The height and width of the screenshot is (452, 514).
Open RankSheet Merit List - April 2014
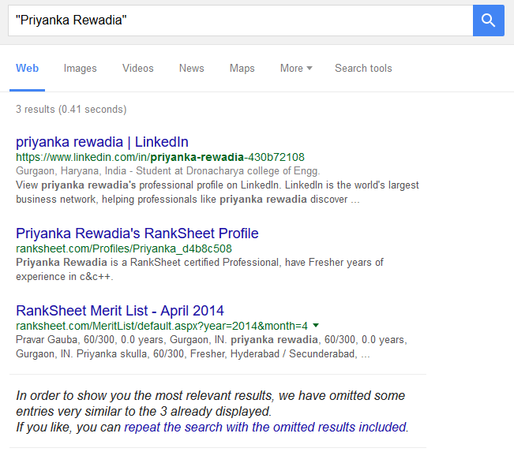click(x=120, y=311)
